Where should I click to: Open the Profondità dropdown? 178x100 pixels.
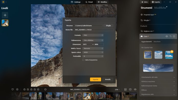point(93,56)
